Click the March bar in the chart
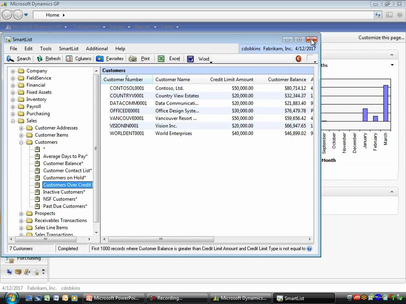This screenshot has height=304, width=406. pos(386,103)
